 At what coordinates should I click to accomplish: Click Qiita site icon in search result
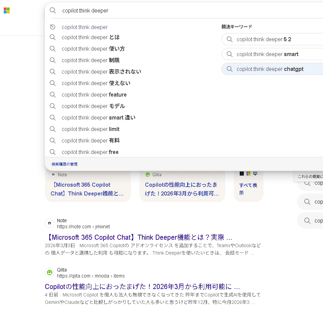(x=50, y=272)
